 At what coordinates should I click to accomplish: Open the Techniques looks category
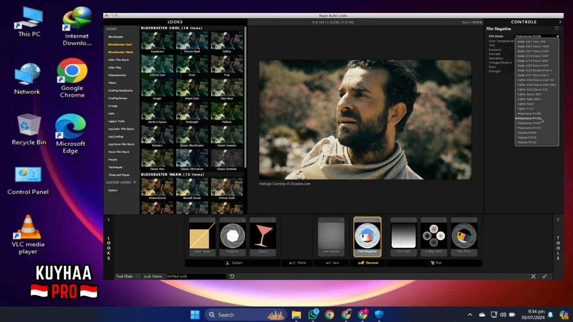click(x=115, y=167)
